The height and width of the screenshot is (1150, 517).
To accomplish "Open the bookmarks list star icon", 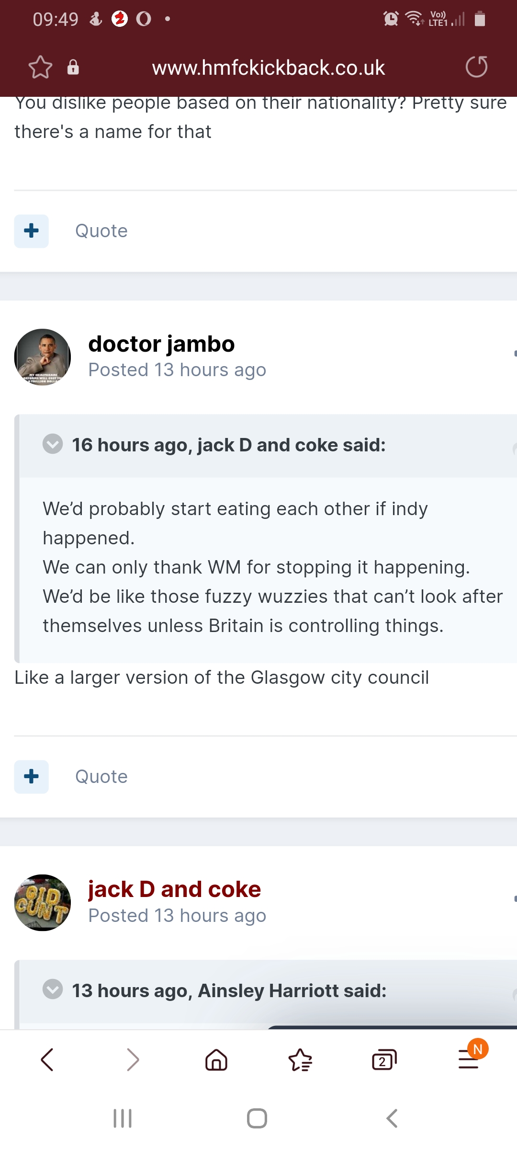I will click(300, 1059).
